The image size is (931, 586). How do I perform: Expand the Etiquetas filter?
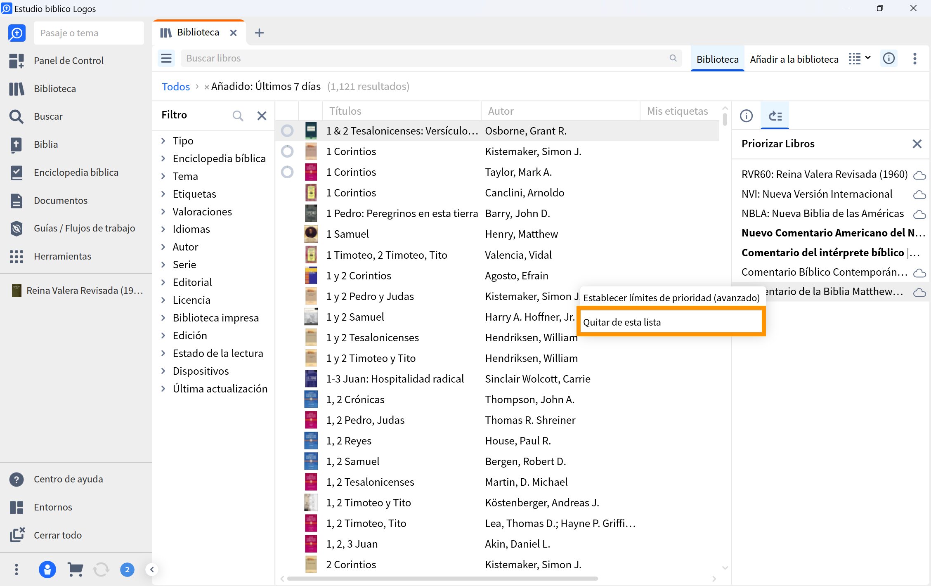coord(163,194)
